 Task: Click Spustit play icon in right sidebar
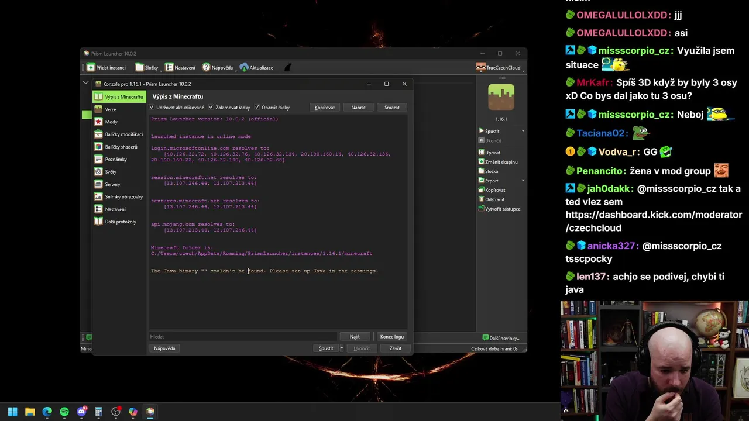(482, 131)
